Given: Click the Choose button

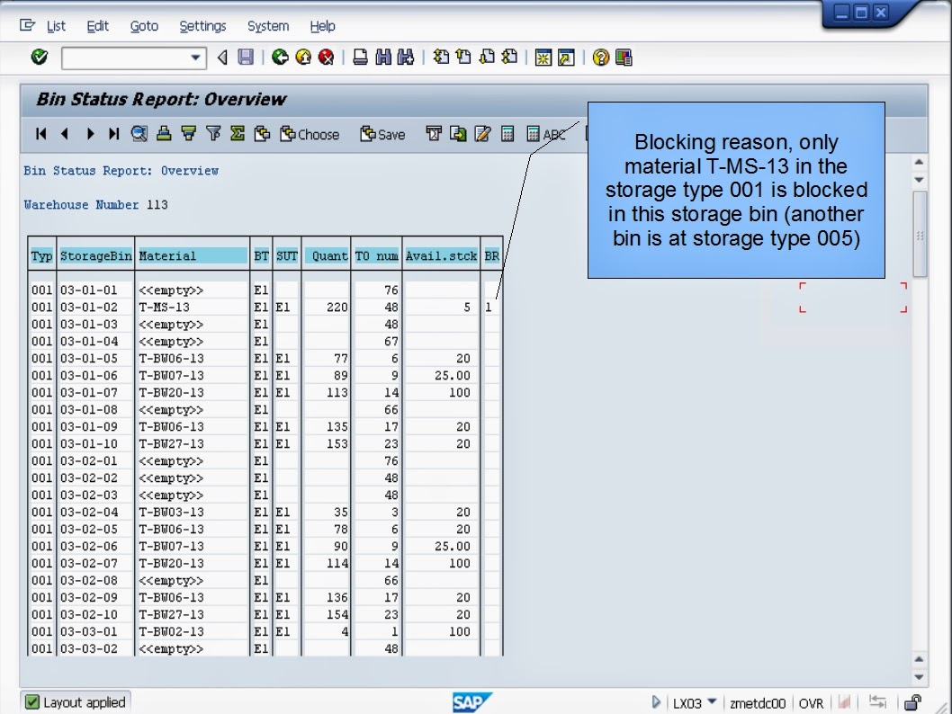Looking at the screenshot, I should coord(310,134).
